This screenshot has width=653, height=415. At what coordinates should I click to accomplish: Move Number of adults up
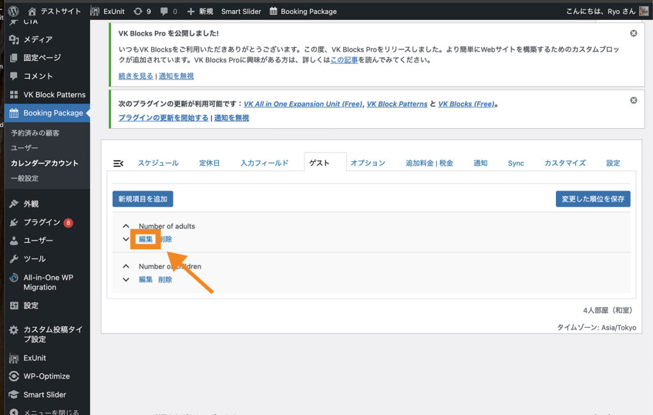click(x=126, y=226)
